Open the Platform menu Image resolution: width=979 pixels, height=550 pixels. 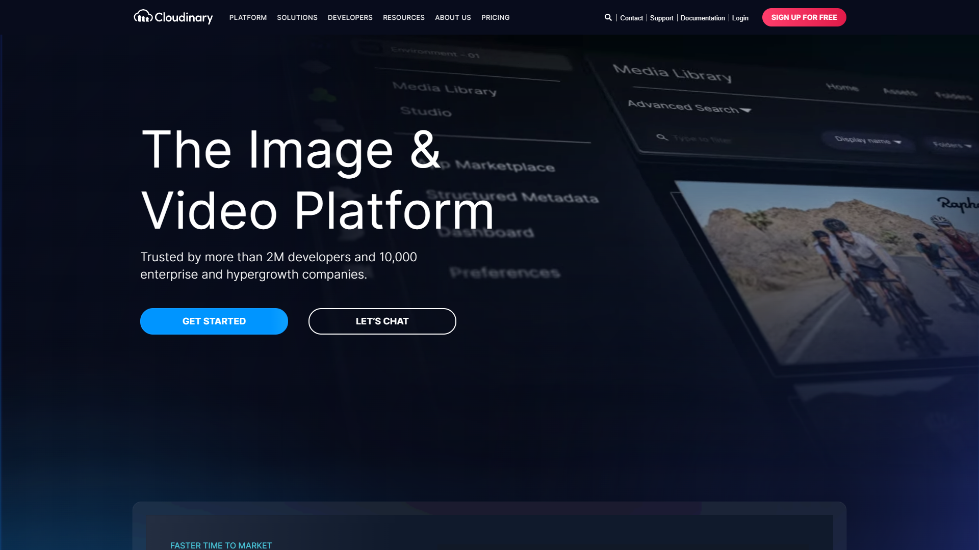point(248,17)
